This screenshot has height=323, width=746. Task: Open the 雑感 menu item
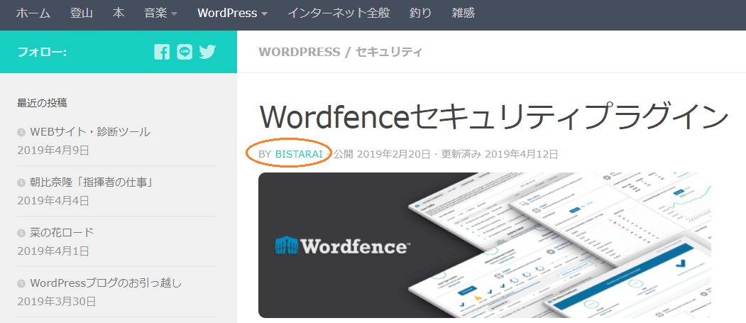(463, 13)
